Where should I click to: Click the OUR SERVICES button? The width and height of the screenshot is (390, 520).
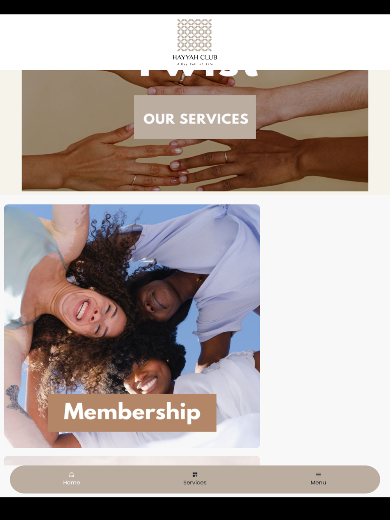coord(195,117)
